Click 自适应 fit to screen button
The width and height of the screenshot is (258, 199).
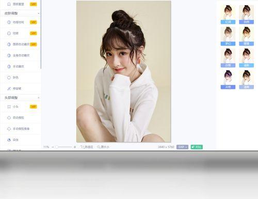point(87,147)
